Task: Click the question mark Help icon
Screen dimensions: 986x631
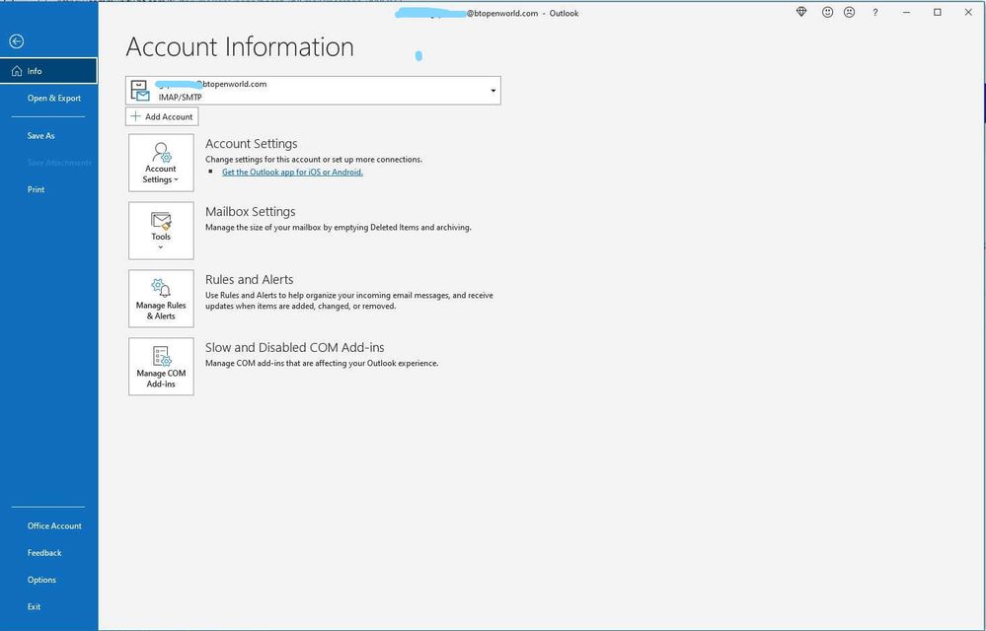Action: (x=875, y=12)
